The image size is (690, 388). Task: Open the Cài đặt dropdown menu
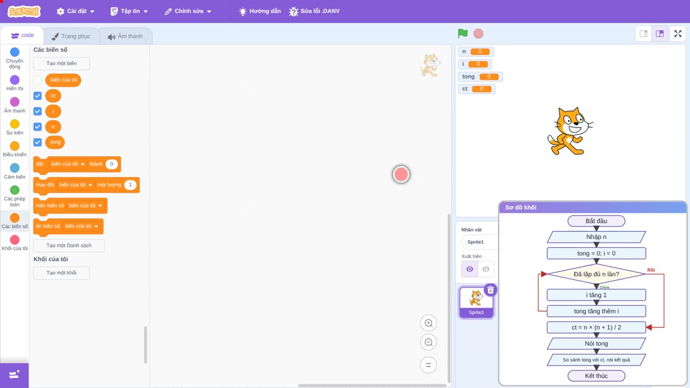coord(76,11)
